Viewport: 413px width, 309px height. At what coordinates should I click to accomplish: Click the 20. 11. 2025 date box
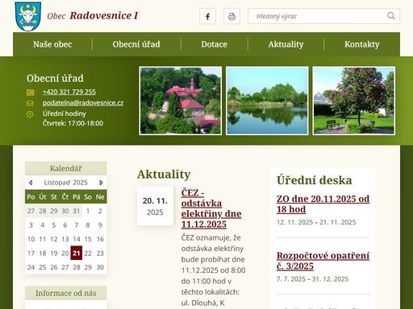(x=155, y=206)
